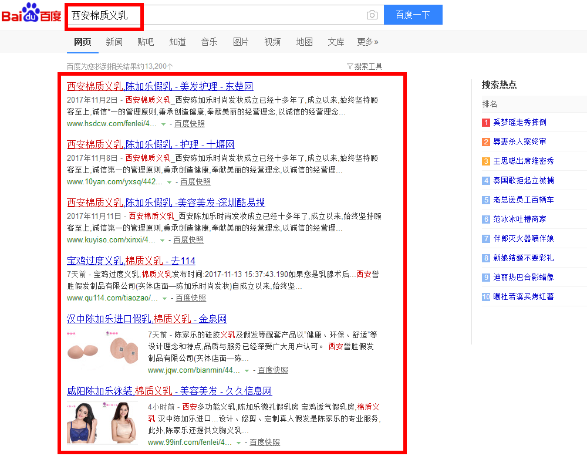
Task: Open hot topic 奚梦瑶走秀摔倒
Action: [x=519, y=123]
